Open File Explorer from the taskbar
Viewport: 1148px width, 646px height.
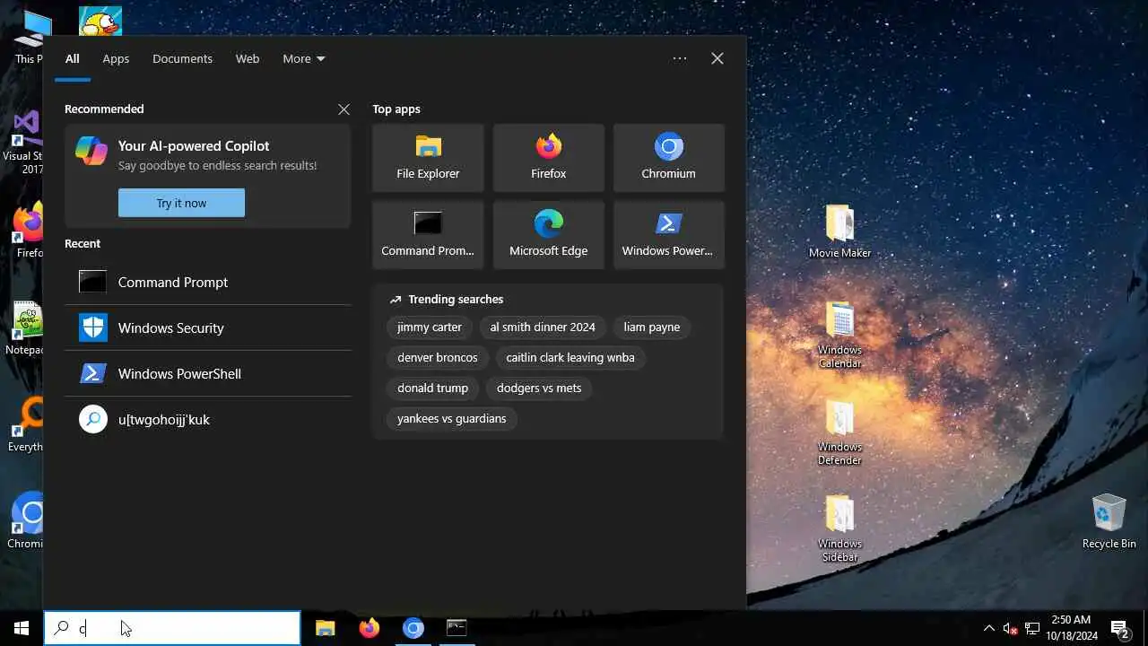click(325, 628)
